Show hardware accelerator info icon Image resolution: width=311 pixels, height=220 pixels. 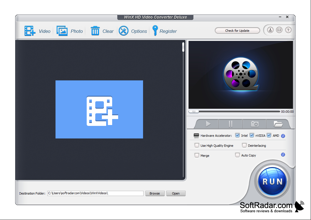(283, 136)
